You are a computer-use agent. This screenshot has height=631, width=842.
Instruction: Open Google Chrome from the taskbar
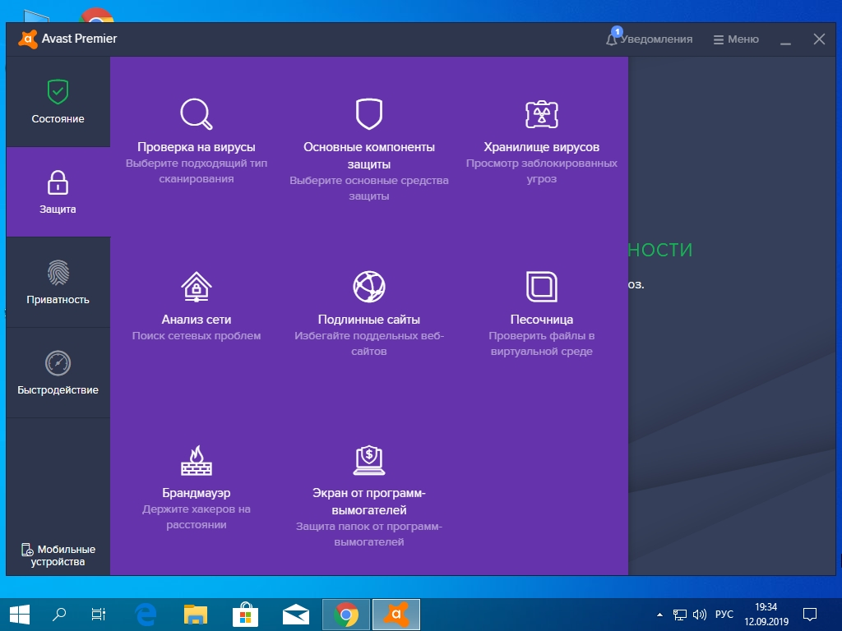(x=346, y=615)
